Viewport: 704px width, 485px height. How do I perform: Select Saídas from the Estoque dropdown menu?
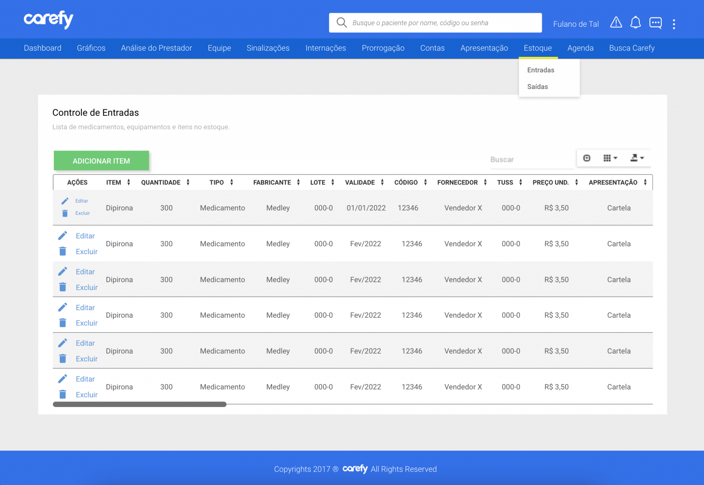coord(537,87)
